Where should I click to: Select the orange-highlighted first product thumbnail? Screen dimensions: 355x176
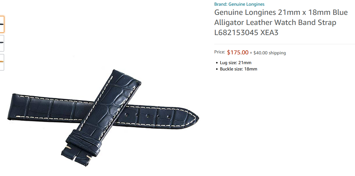tap(2, 24)
